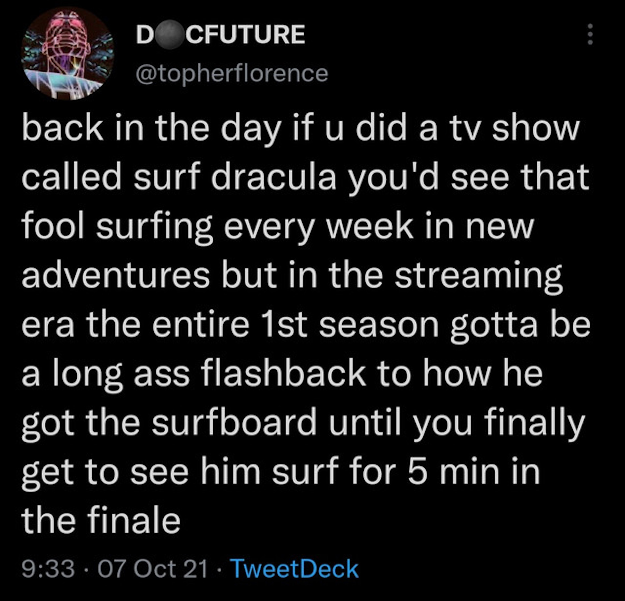Open the TweetDeck source link

coord(296,569)
